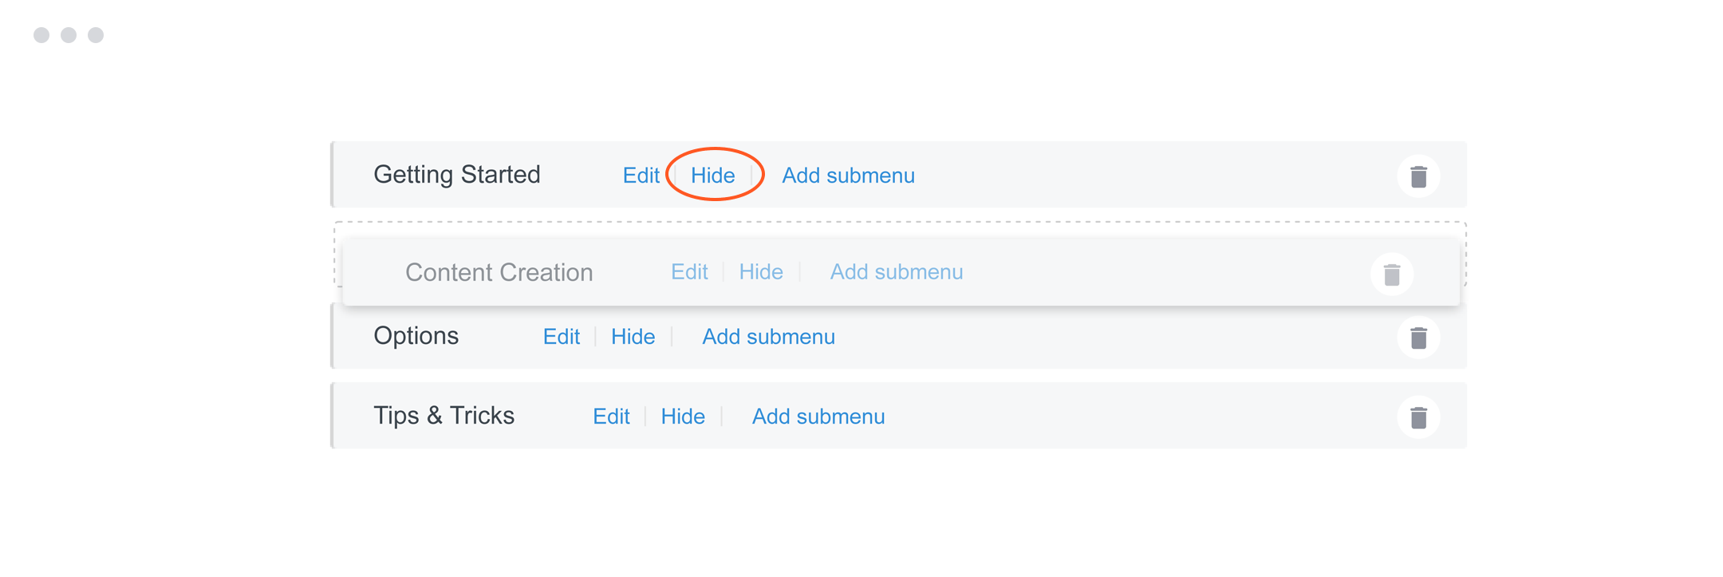Edit the Getting Started menu item
Image resolution: width=1723 pixels, height=577 pixels.
point(641,176)
